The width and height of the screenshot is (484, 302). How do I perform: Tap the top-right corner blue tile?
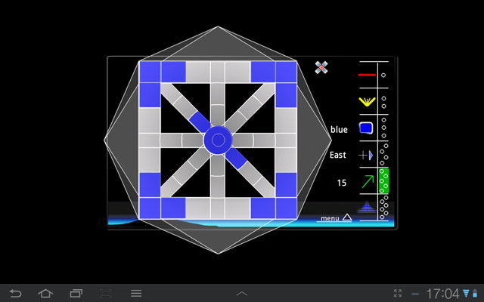[286, 72]
